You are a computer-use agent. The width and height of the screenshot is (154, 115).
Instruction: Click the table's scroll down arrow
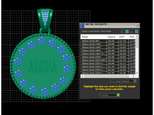click(x=137, y=73)
